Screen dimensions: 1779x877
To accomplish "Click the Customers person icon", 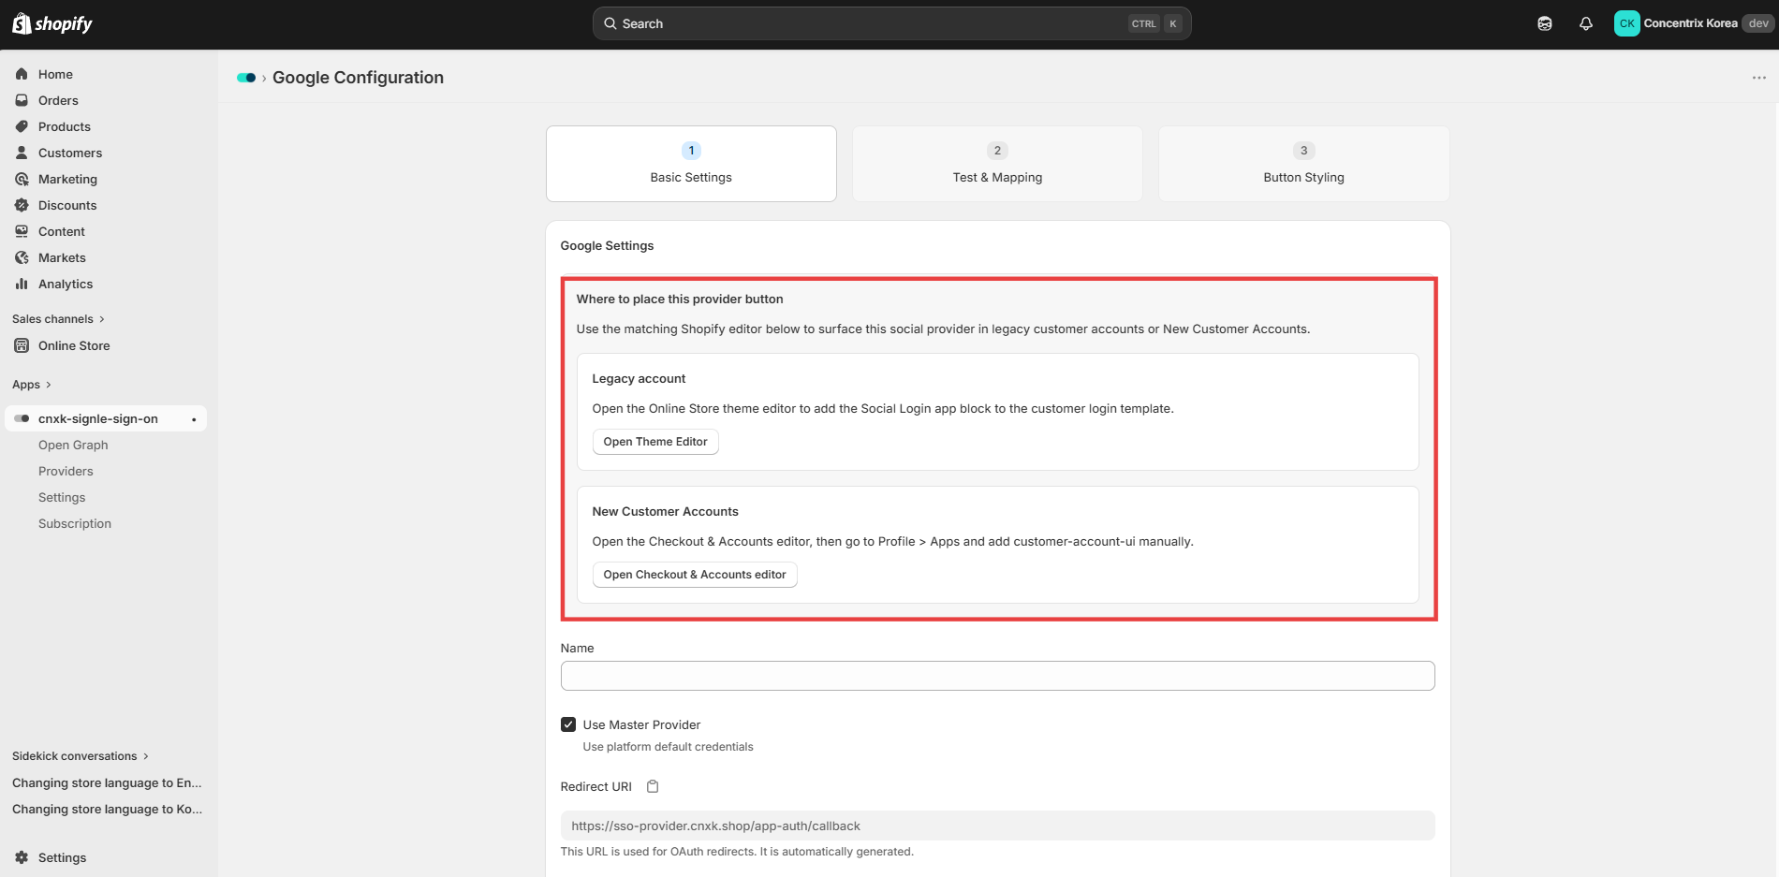I will pos(22,153).
